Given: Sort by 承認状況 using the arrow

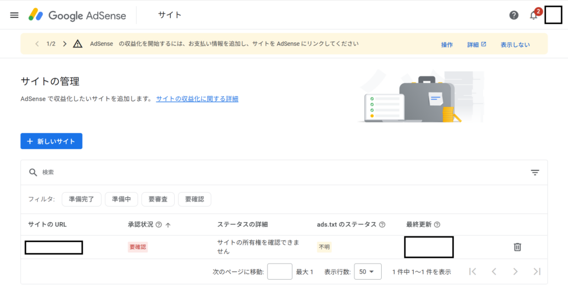Looking at the screenshot, I should [x=168, y=225].
